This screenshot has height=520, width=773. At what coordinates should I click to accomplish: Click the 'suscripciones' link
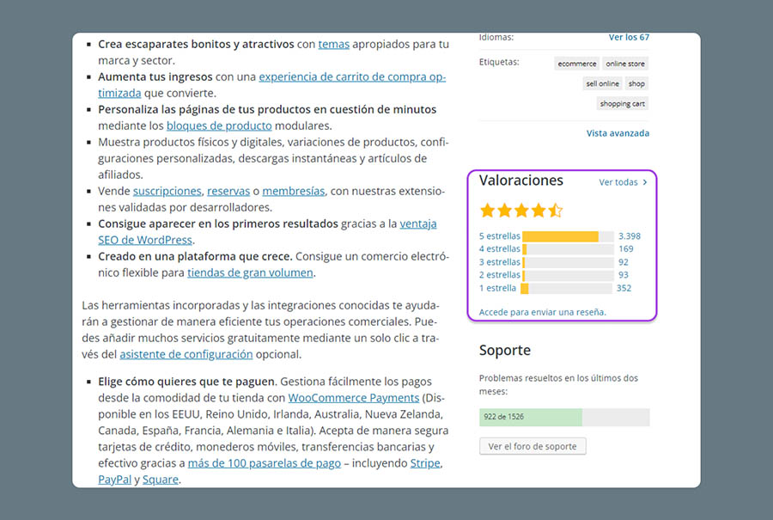167,191
